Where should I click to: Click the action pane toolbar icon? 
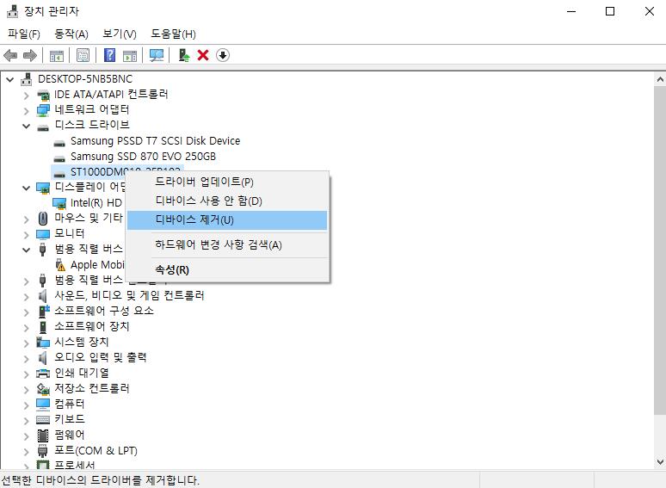(x=130, y=55)
